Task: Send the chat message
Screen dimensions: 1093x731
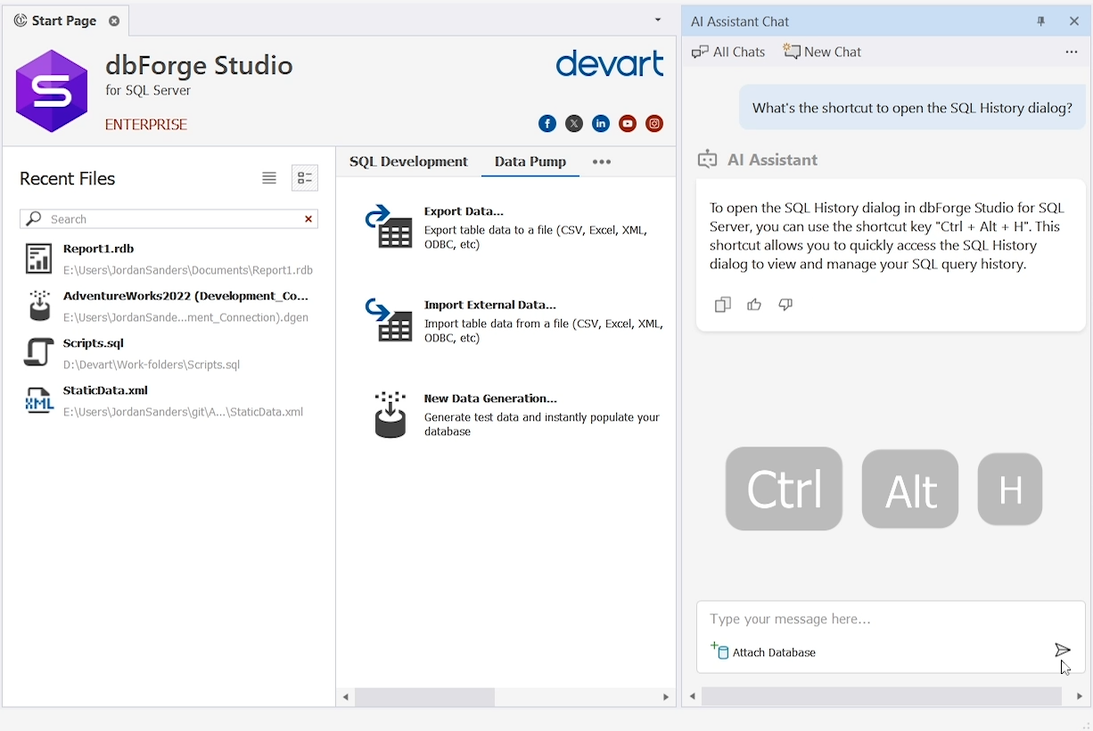Action: coord(1062,651)
